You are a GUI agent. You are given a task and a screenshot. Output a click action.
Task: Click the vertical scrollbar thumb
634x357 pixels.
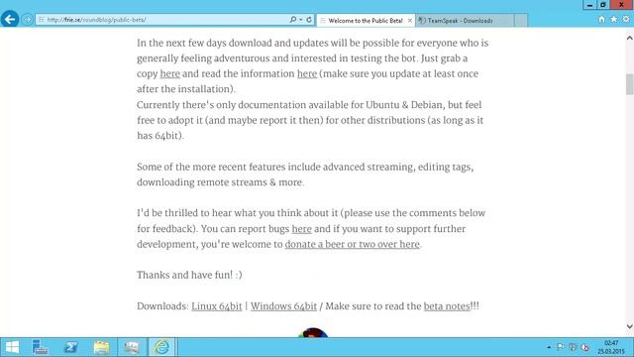630,84
